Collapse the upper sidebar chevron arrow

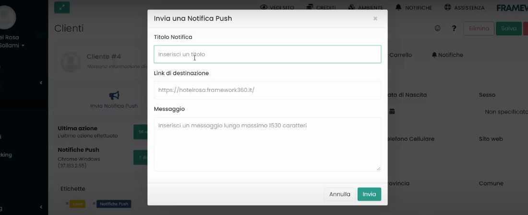[x=41, y=83]
